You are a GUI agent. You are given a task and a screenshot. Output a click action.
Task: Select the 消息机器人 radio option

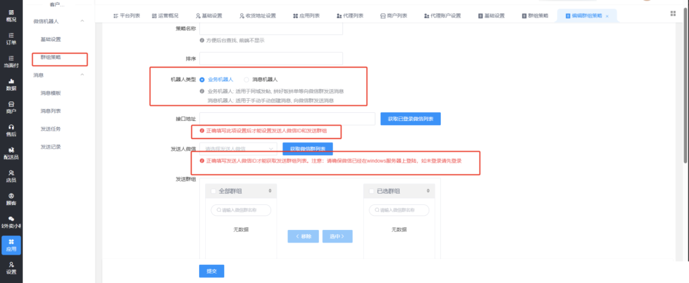(x=246, y=79)
